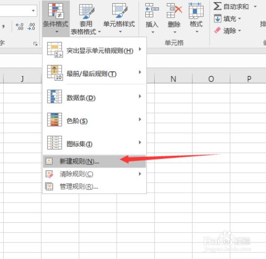
Task: Expand the 色阶 submenu arrow
Action: click(140, 119)
